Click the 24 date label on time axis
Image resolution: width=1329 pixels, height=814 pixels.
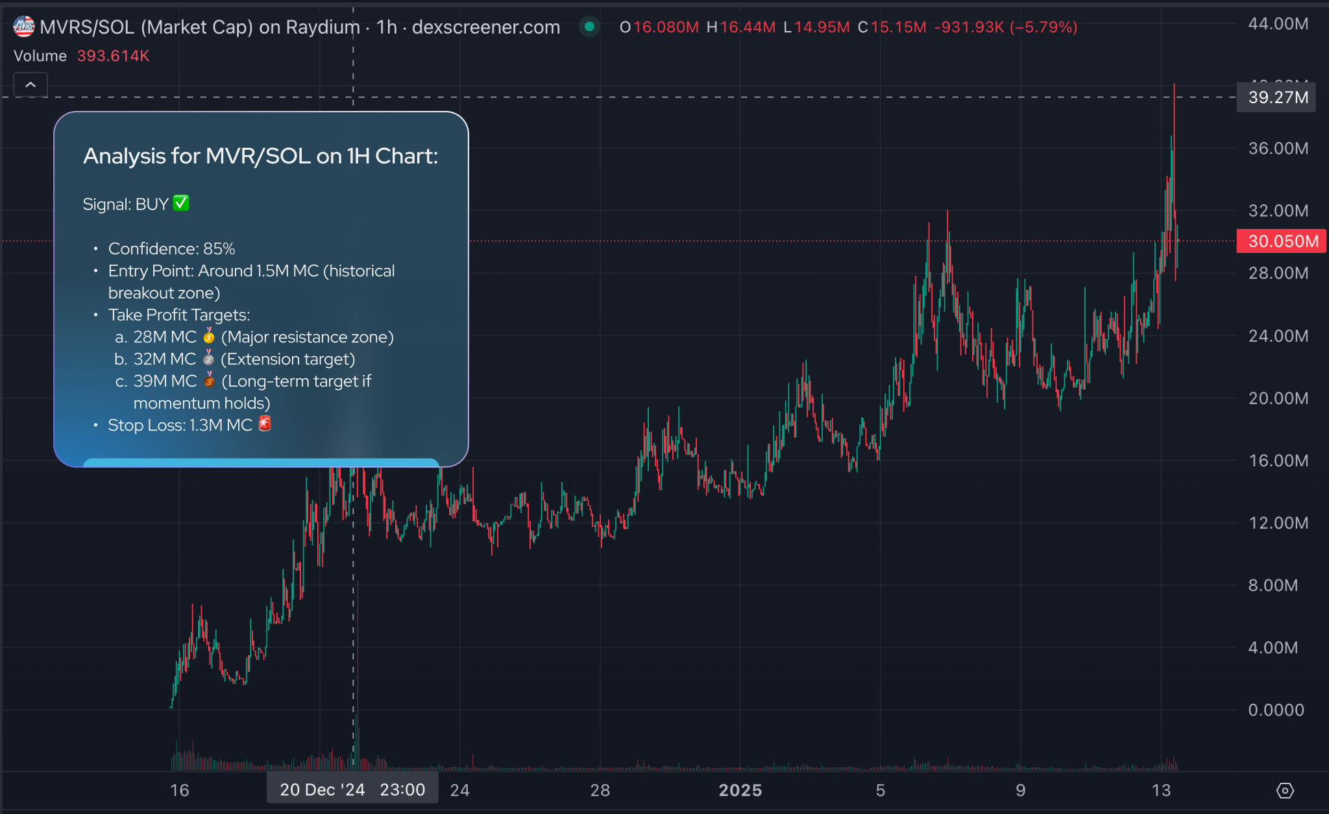(x=459, y=790)
